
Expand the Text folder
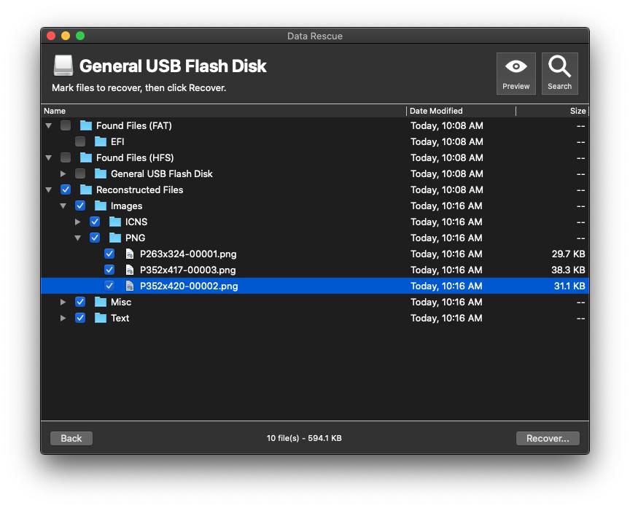pos(63,319)
